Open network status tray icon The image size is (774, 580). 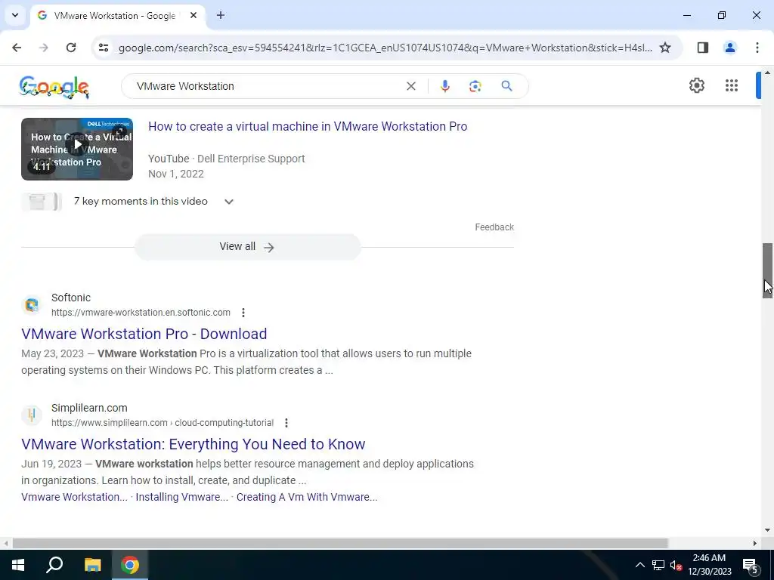[x=658, y=565]
